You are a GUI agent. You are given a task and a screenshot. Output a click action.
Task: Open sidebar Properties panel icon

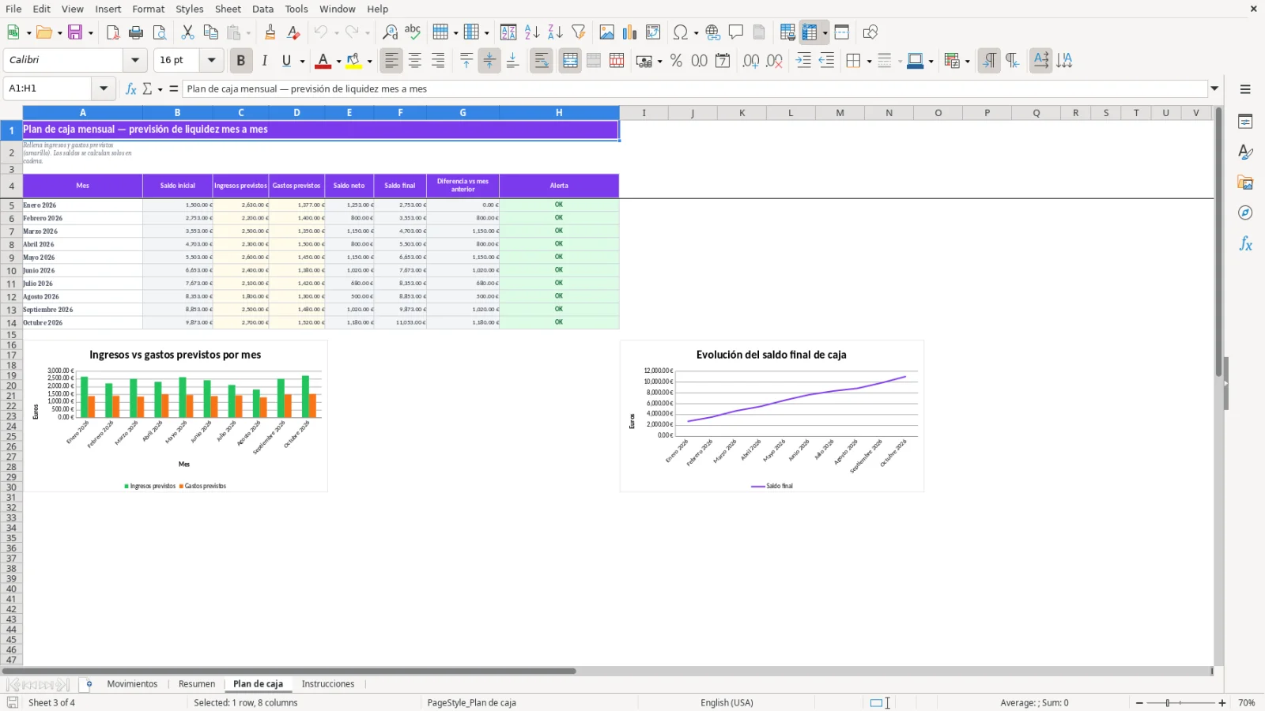pyautogui.click(x=1245, y=122)
